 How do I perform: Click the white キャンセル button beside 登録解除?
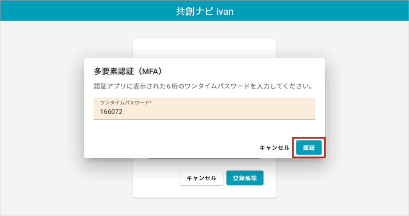pos(201,178)
